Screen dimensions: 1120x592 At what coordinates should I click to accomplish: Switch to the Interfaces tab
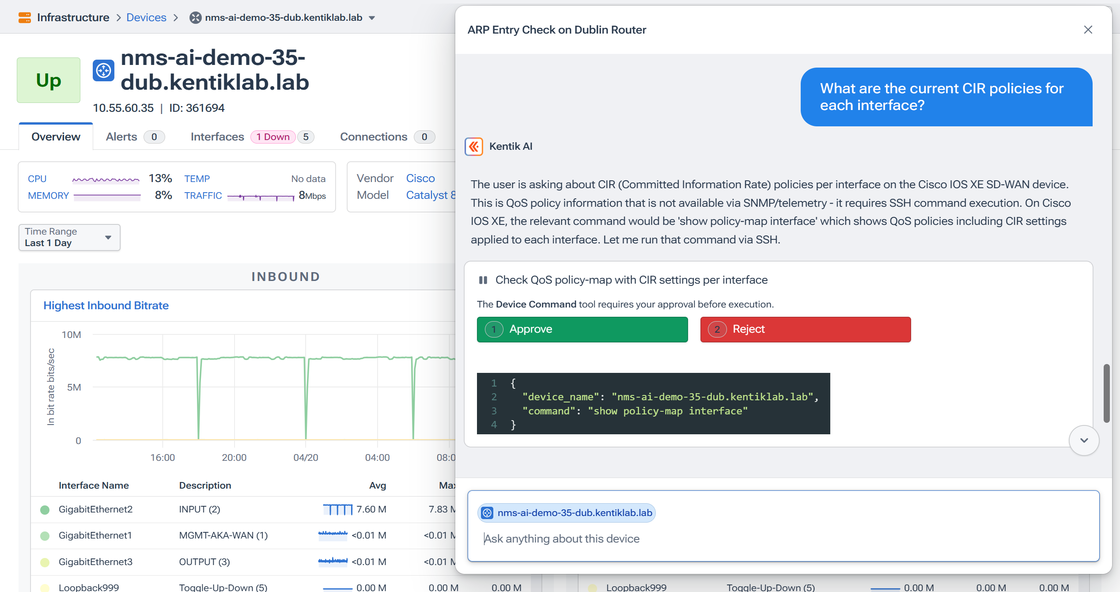coord(217,137)
